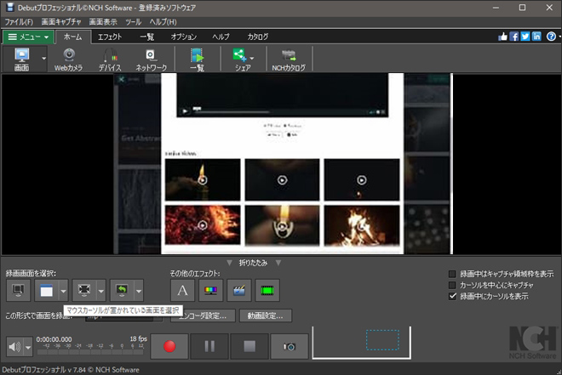Image resolution: width=562 pixels, height=375 pixels.
Task: Open the ヘルプ(H) menu
Action: [163, 22]
